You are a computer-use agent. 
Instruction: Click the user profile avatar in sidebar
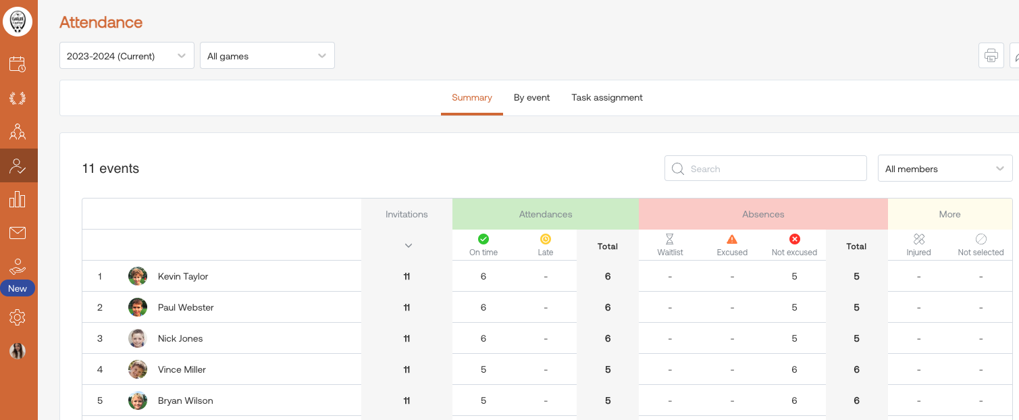18,350
